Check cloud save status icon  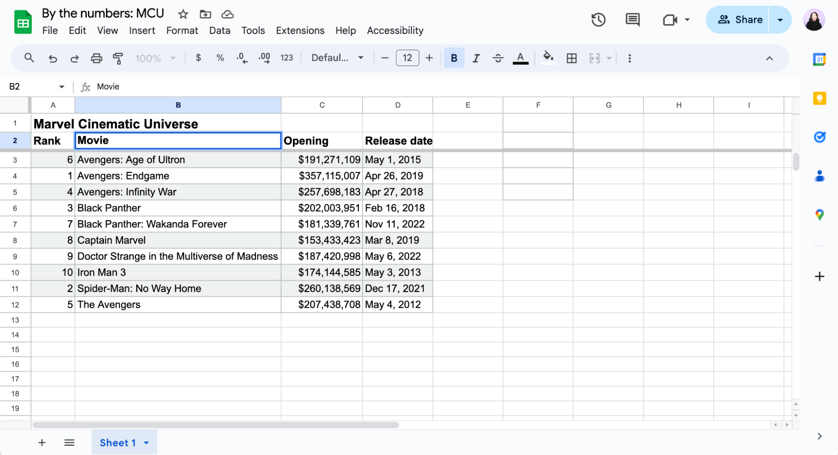tap(227, 14)
